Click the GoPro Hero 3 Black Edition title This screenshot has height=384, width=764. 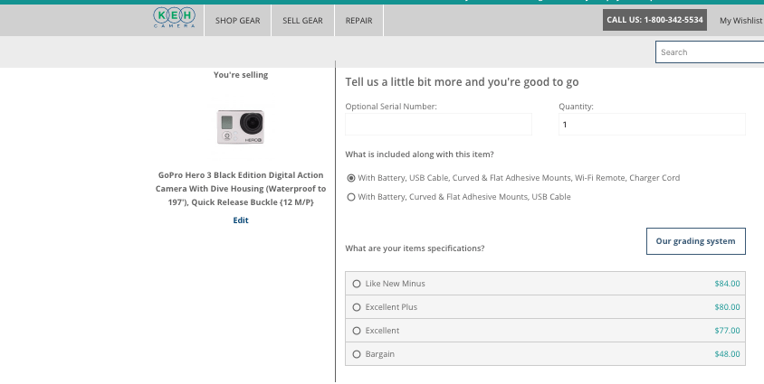pyautogui.click(x=241, y=189)
